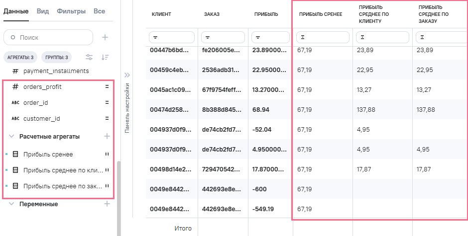The width and height of the screenshot is (468, 236).
Task: Click the Поиск search field
Action: 48,37
